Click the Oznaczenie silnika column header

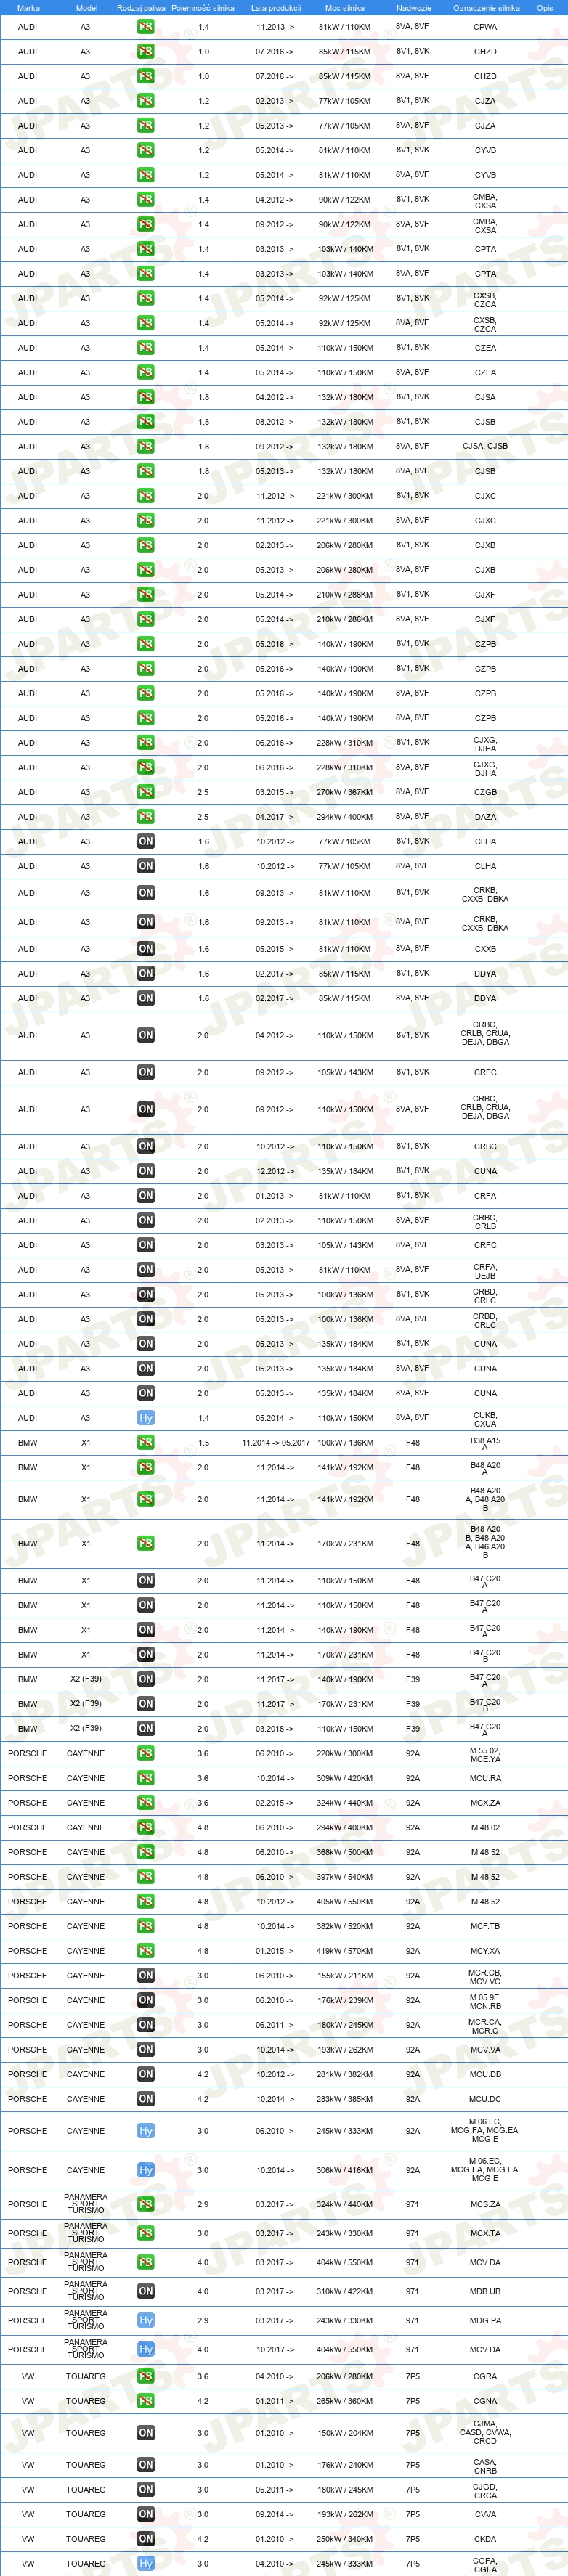(x=486, y=8)
